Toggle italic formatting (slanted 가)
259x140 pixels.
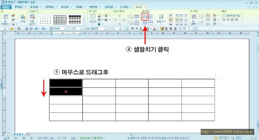[x=136, y=29]
